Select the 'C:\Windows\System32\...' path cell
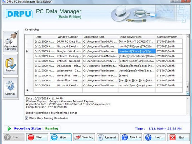The image size is (192, 144). tap(100, 61)
